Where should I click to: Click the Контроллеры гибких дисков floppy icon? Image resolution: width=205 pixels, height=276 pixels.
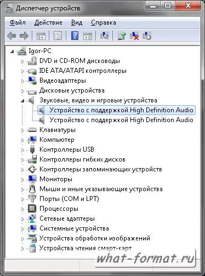[x=32, y=159]
